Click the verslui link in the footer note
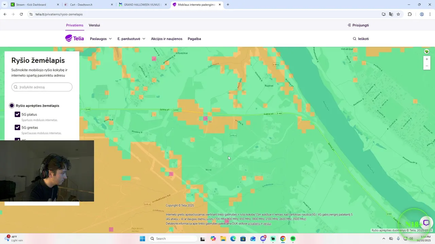The width and height of the screenshot is (435, 244). [267, 224]
